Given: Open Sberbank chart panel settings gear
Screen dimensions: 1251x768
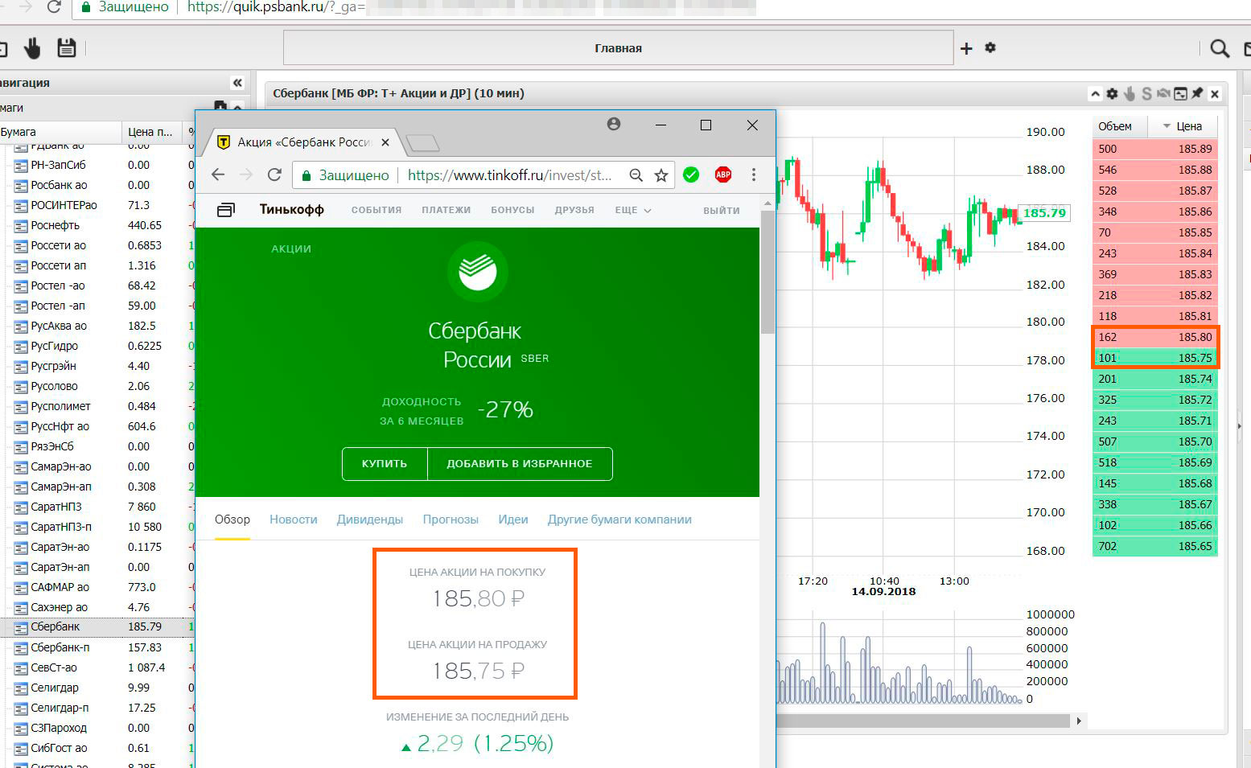Looking at the screenshot, I should (1112, 94).
